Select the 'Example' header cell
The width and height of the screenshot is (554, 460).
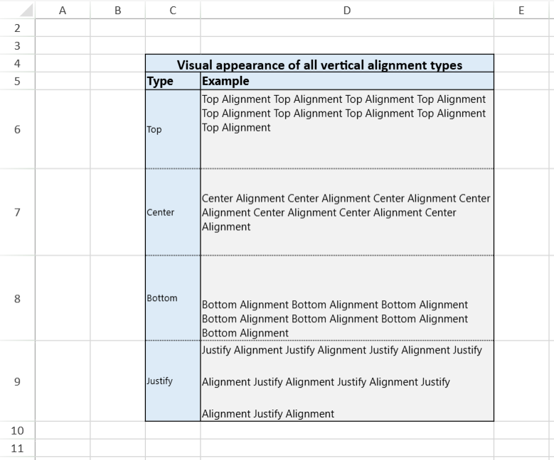coord(346,81)
